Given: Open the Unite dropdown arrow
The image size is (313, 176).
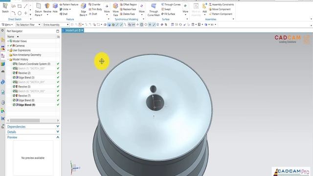Looking at the screenshot, I should coord(70,9).
